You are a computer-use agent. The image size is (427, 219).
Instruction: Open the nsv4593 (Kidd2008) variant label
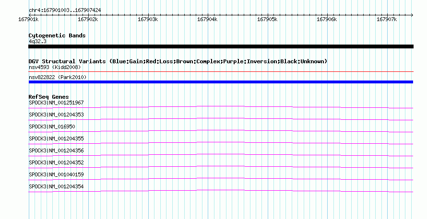pyautogui.click(x=55, y=67)
